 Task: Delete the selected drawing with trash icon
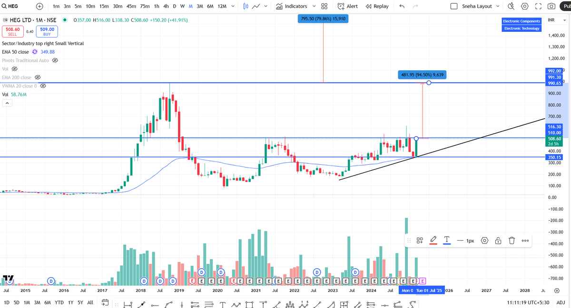tap(512, 241)
